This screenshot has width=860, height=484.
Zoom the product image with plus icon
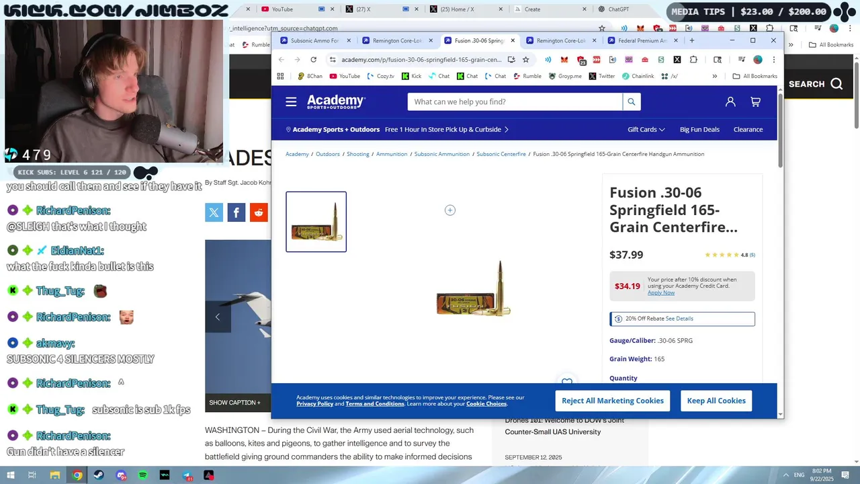pyautogui.click(x=450, y=210)
